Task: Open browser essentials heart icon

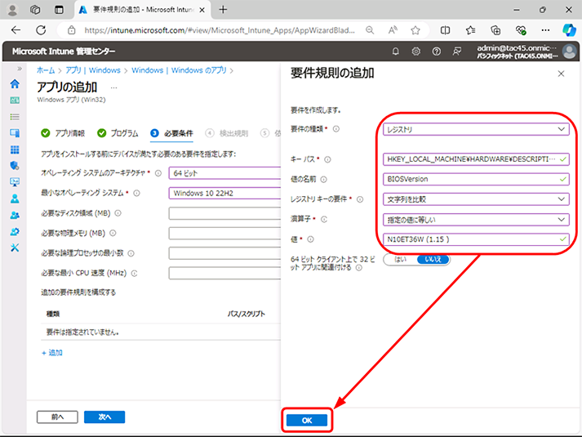Action: (x=521, y=30)
